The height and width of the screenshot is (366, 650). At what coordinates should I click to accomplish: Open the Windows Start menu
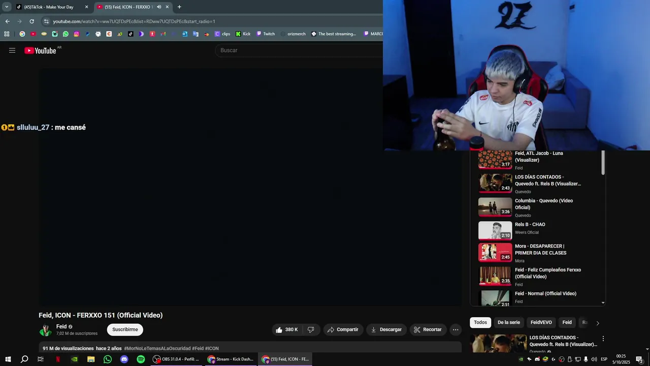click(8, 359)
